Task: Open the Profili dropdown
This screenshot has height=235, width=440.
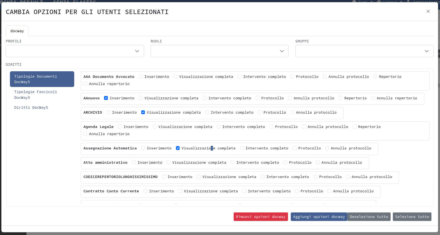Action: [75, 51]
